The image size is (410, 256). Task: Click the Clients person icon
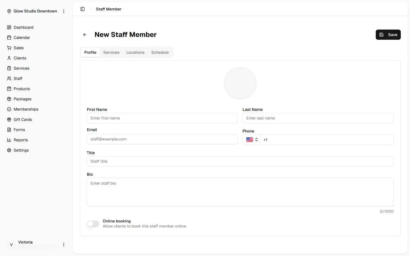point(9,58)
